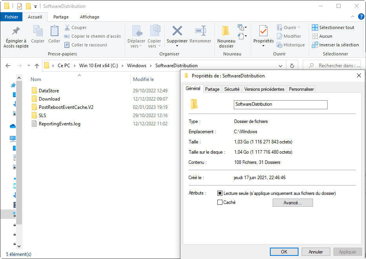Toggle the Lecture seule checkbox
The width and height of the screenshot is (366, 259).
tap(220, 193)
